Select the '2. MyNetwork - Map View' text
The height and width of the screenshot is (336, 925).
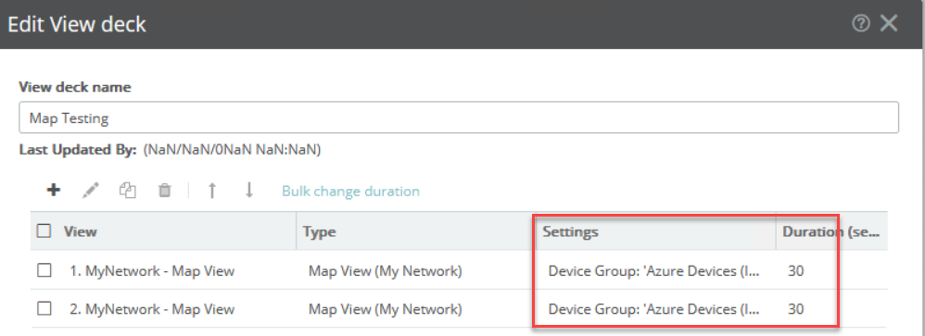152,309
